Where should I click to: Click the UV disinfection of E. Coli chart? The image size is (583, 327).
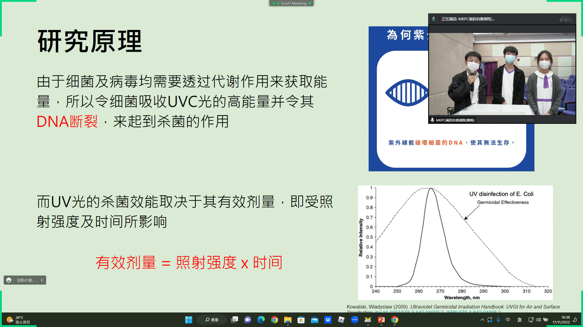point(455,243)
